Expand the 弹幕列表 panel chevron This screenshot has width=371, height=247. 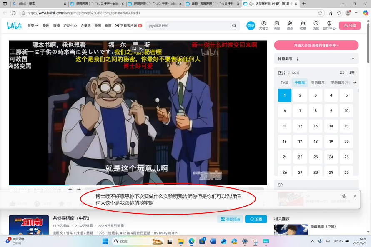(353, 59)
